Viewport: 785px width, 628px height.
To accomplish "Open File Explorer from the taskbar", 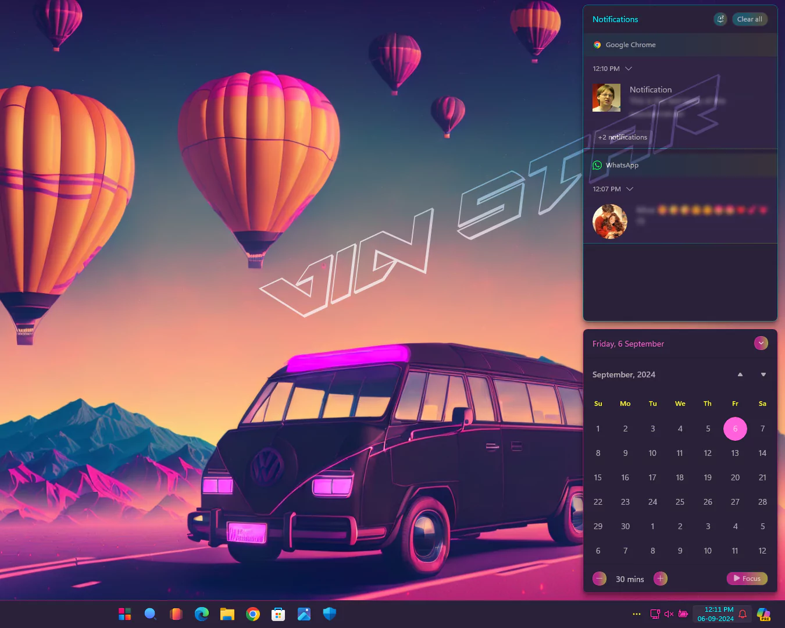I will point(227,614).
